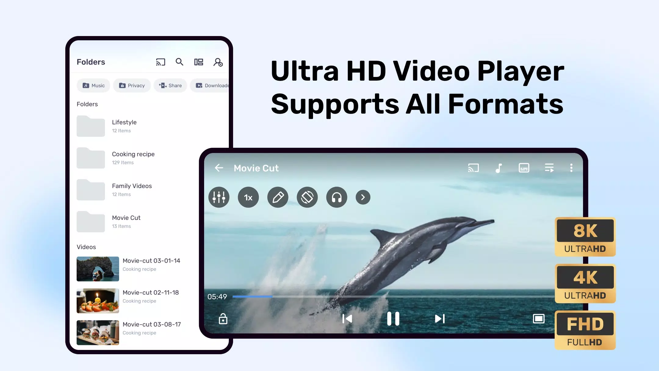The image size is (659, 371).
Task: Click the user/profile icon top-right
Action: [218, 62]
